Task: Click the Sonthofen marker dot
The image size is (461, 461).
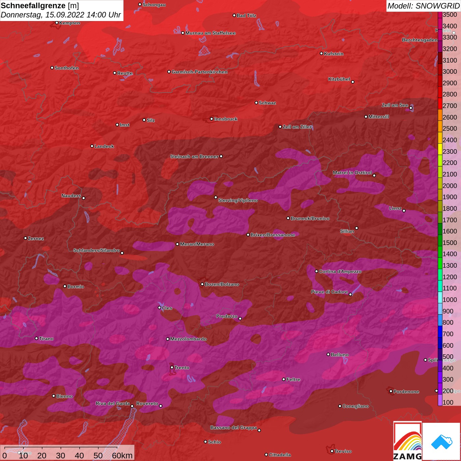Action: pyautogui.click(x=52, y=68)
